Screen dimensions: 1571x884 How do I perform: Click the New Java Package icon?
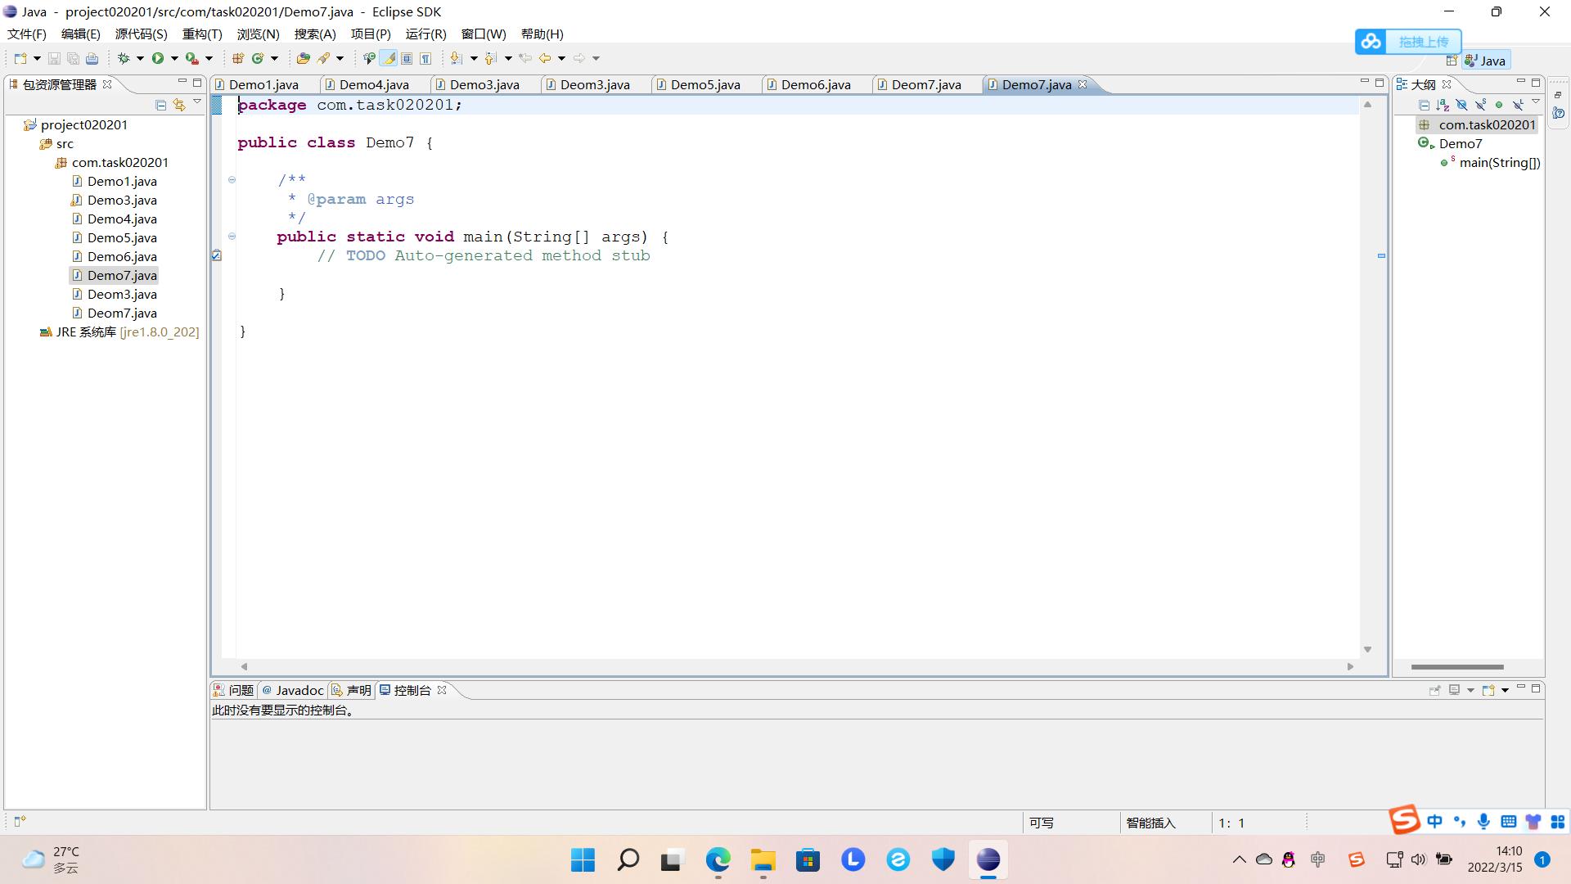(x=238, y=58)
